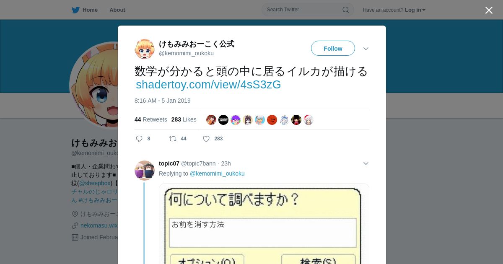Open the shadertoy.com/view/4sS3zG link
This screenshot has height=264, width=503.
(x=208, y=85)
